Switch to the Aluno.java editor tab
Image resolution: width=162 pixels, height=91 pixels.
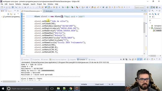point(48,11)
